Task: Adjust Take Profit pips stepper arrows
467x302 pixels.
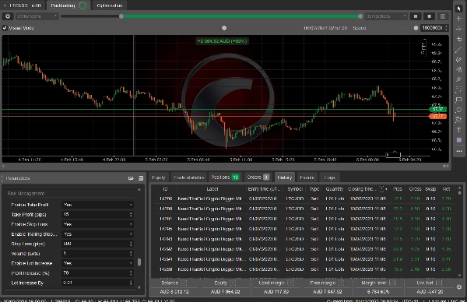Action: point(131,215)
